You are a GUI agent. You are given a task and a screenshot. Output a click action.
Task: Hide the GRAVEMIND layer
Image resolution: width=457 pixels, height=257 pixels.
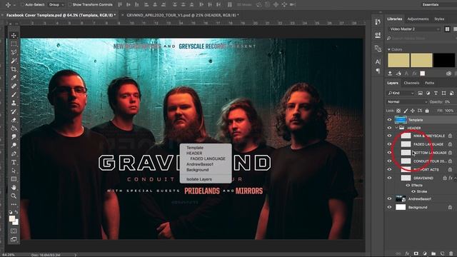tap(389, 178)
